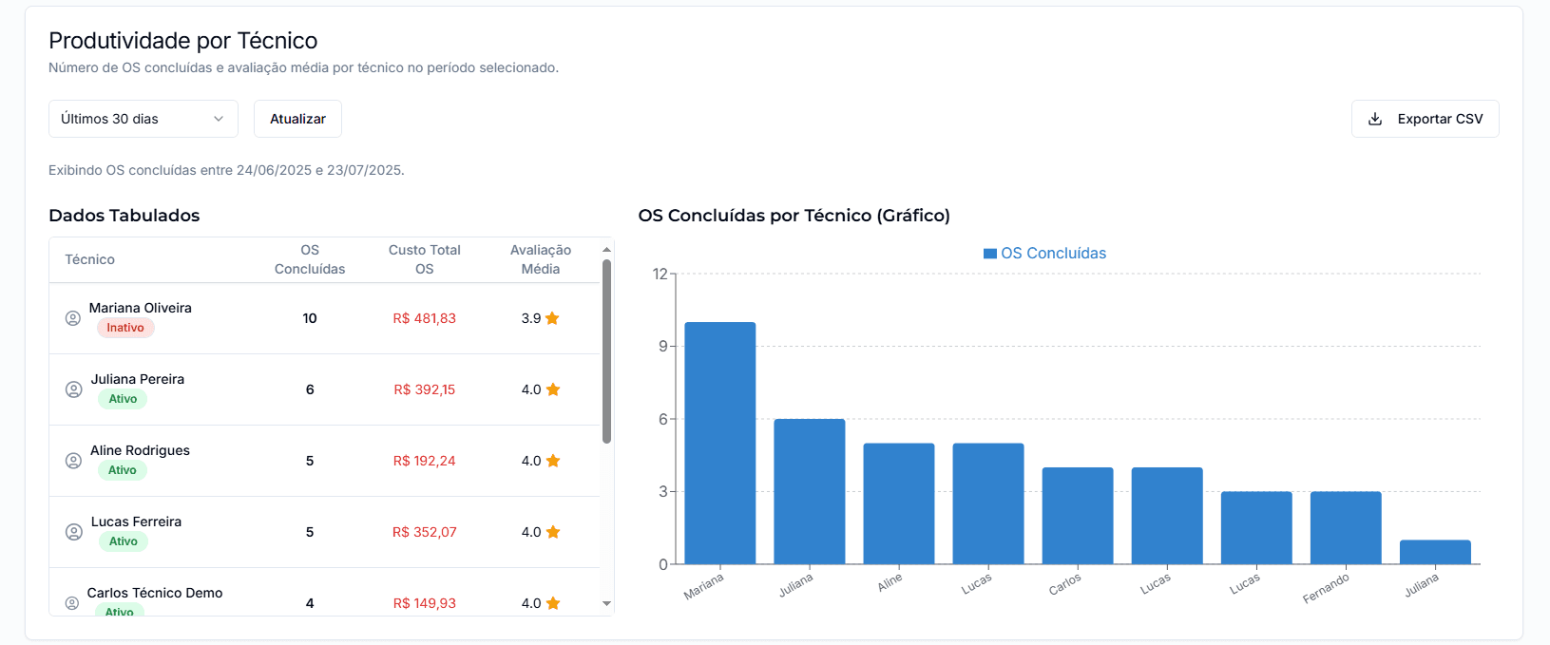This screenshot has width=1550, height=645.
Task: Click the star icon beside the 3.9 rating
Action: 552,318
